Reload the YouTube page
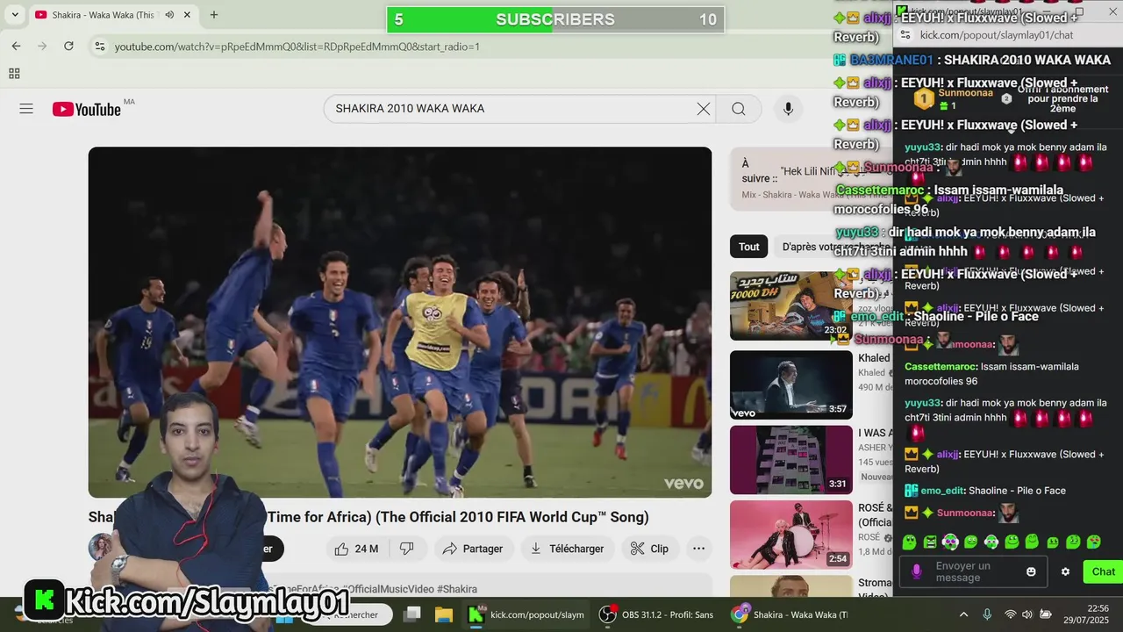 (x=68, y=46)
